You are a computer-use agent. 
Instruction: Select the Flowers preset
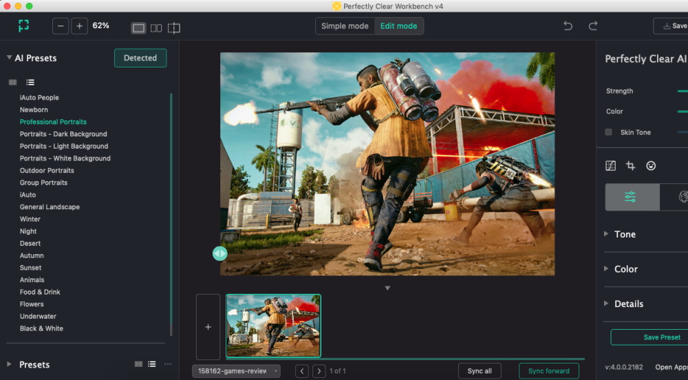pos(32,304)
